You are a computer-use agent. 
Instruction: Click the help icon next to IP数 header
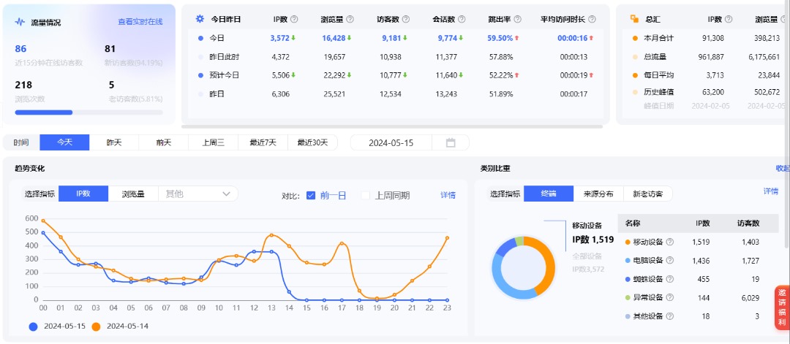pos(294,19)
